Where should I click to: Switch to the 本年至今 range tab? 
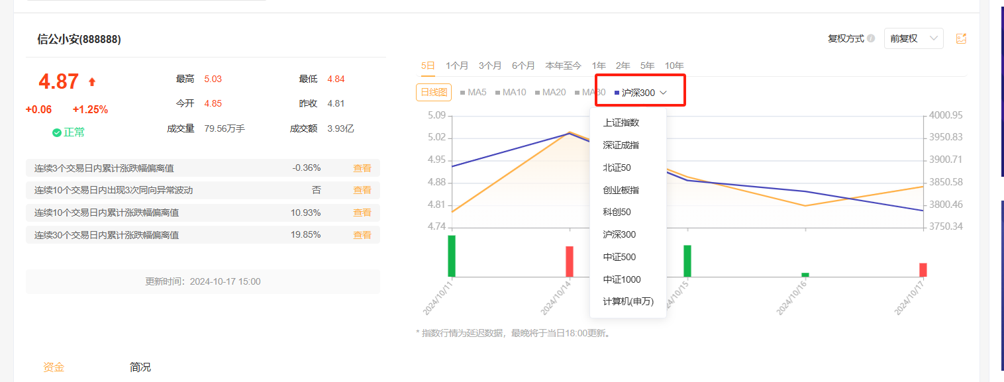tap(563, 66)
